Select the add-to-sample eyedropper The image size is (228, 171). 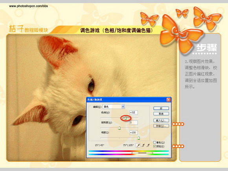(x=143, y=145)
